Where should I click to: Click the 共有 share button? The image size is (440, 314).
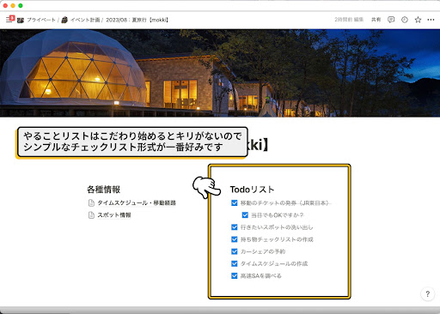click(376, 20)
